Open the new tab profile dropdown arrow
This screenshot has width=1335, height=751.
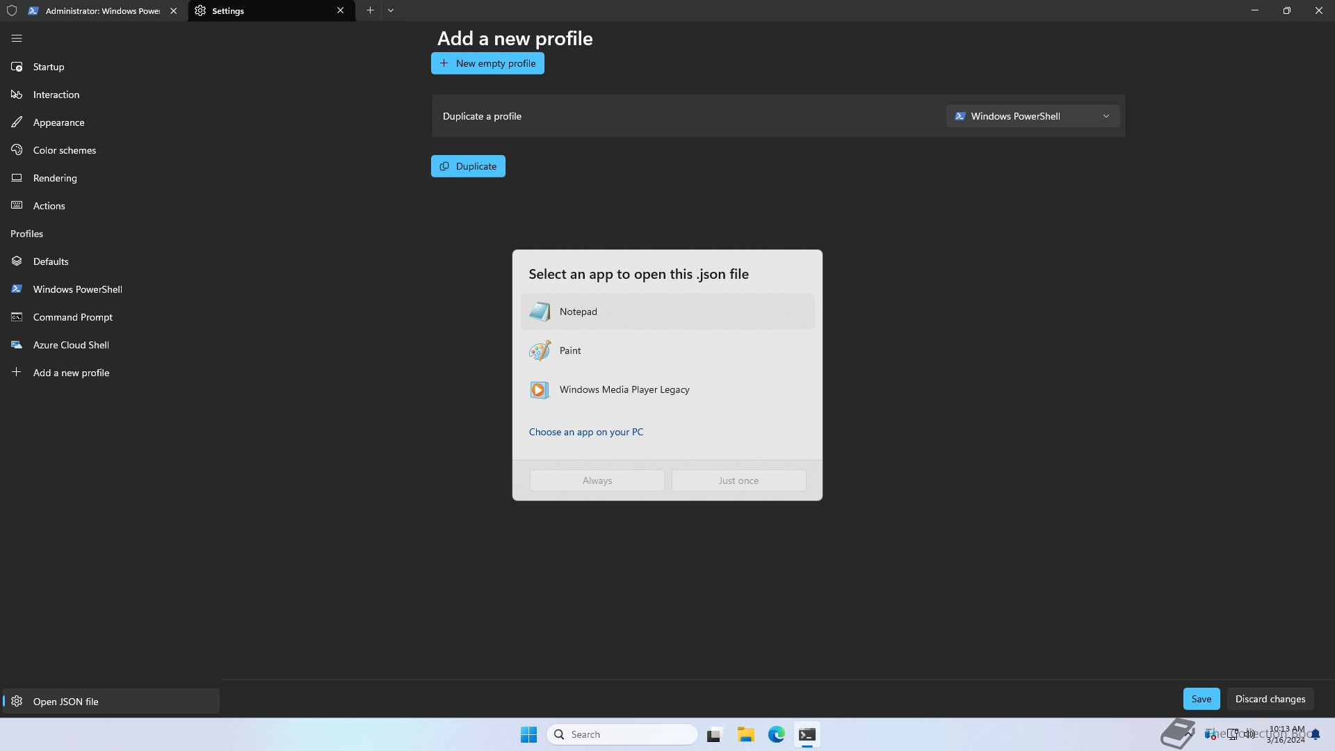(391, 10)
